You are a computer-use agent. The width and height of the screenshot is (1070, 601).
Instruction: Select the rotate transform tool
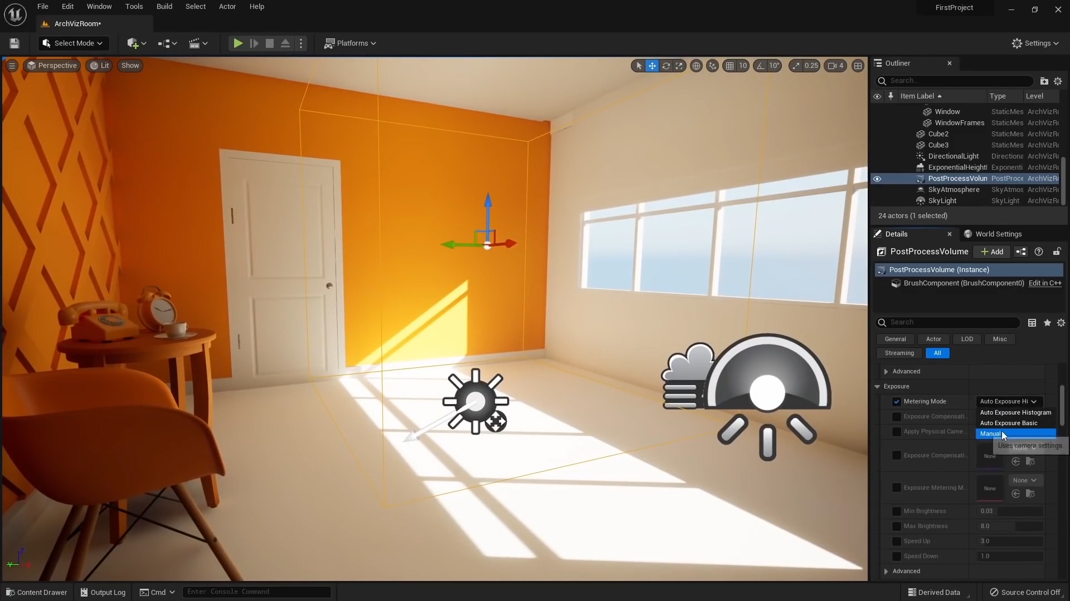(x=665, y=66)
